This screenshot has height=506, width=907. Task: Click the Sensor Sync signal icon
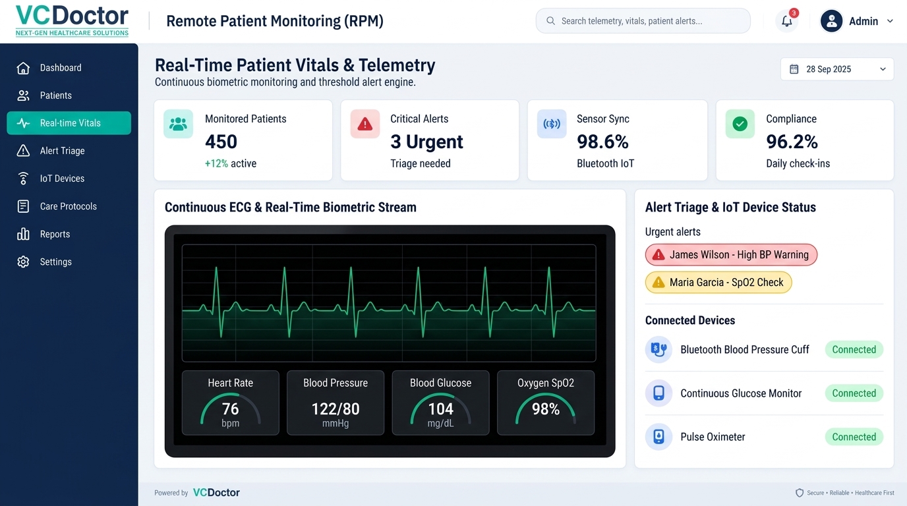coord(552,124)
